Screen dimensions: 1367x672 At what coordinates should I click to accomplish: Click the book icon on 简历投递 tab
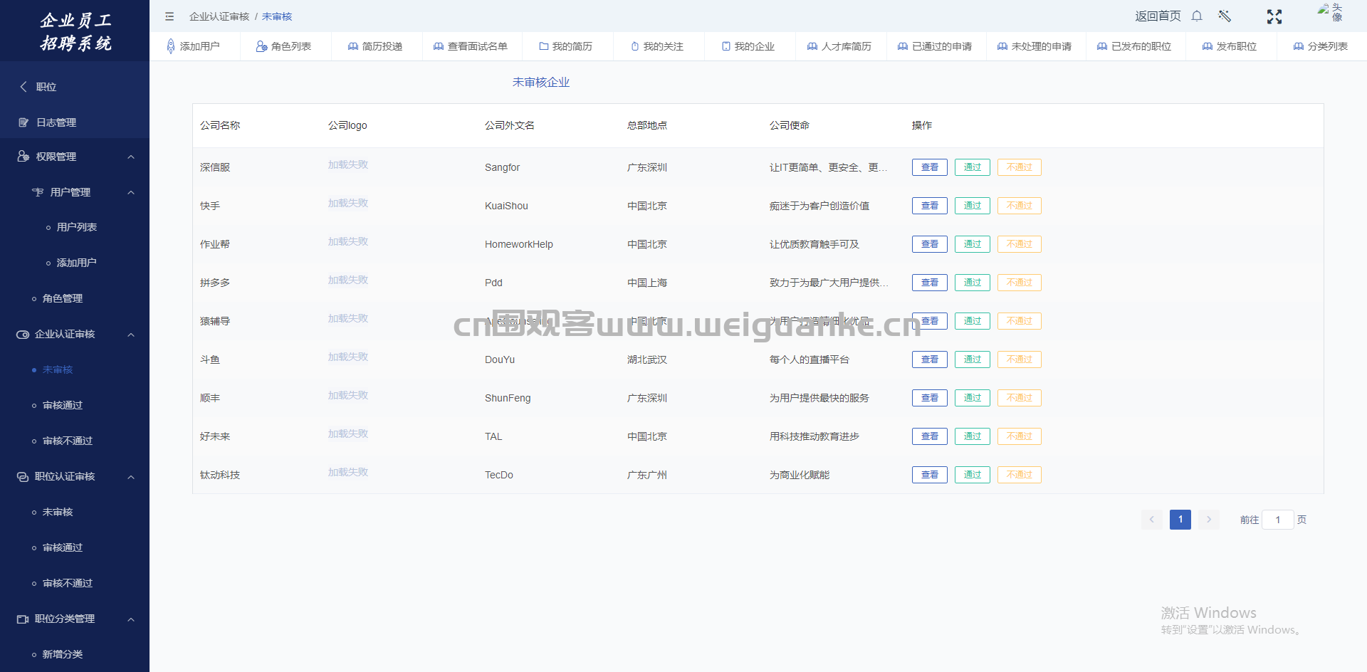coord(353,46)
